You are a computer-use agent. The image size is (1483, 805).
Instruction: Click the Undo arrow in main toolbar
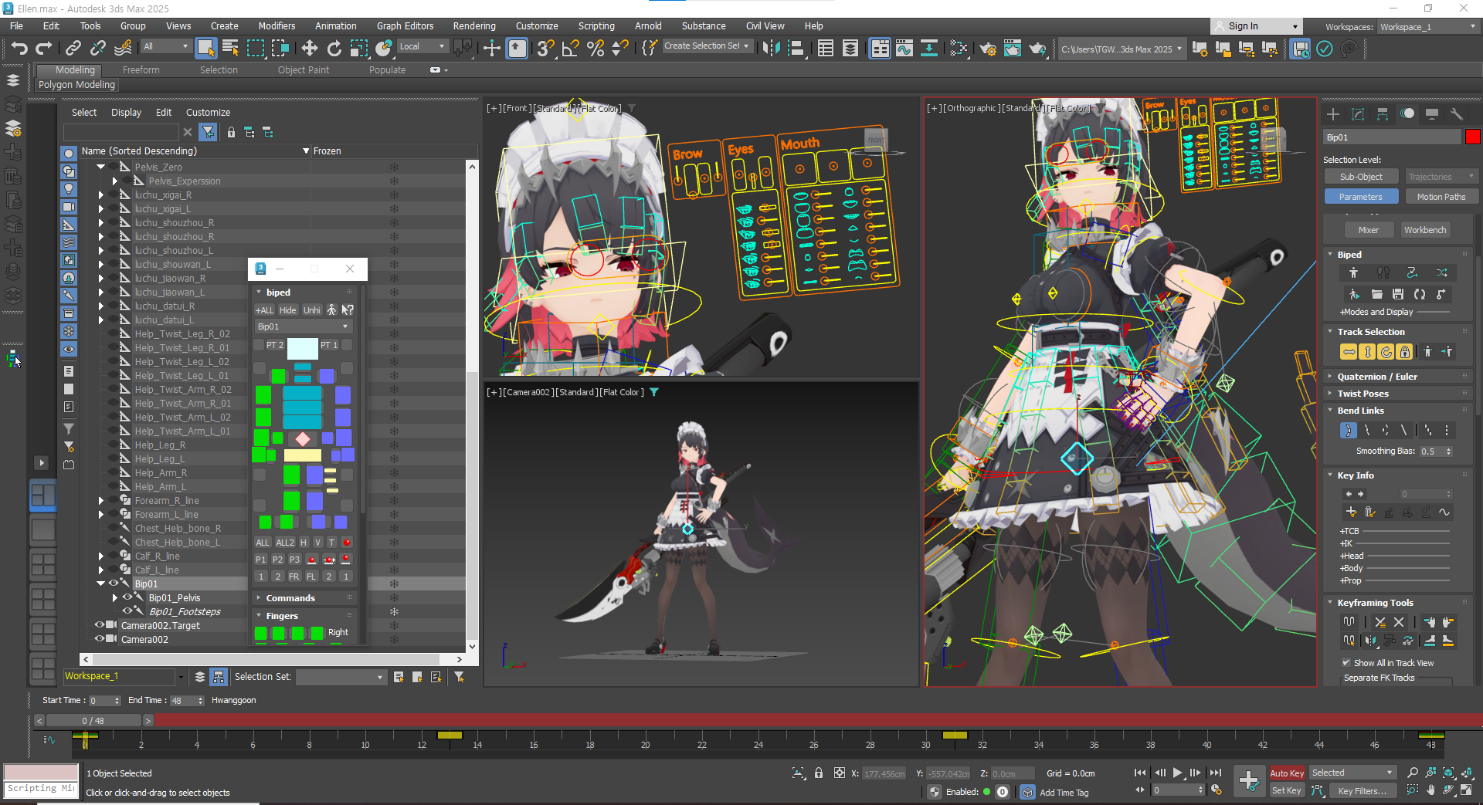19,49
